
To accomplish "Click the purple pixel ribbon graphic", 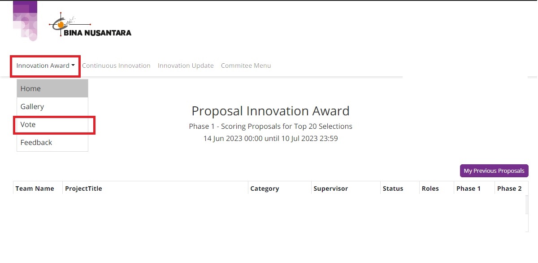I will (x=25, y=21).
